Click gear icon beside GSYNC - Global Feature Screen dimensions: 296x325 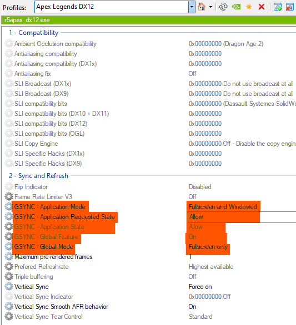tap(9, 236)
